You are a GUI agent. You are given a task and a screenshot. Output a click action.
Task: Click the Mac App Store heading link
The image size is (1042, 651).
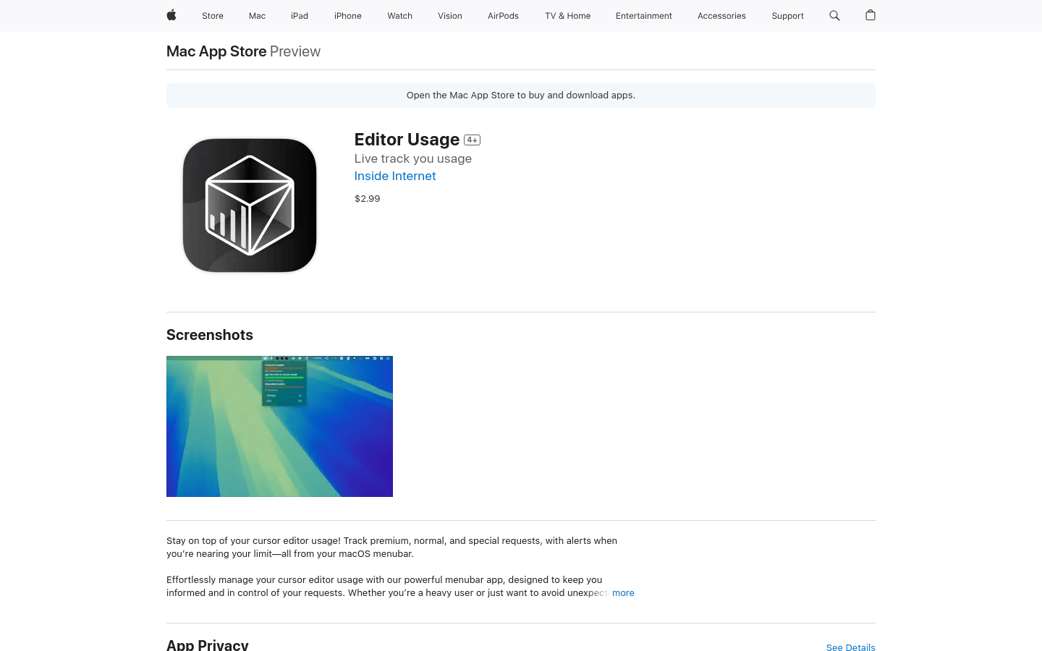tap(216, 51)
